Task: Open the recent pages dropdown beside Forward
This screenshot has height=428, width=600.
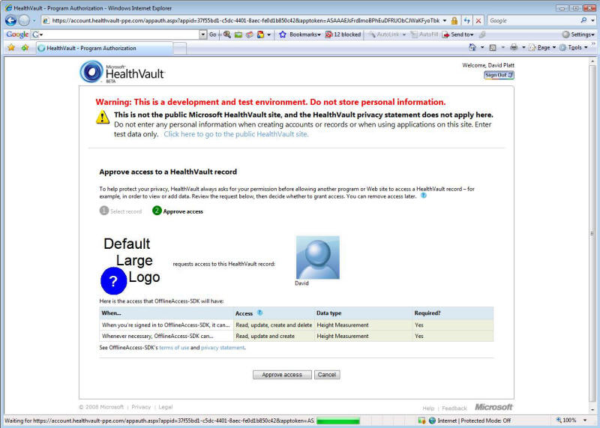Action: pyautogui.click(x=34, y=21)
